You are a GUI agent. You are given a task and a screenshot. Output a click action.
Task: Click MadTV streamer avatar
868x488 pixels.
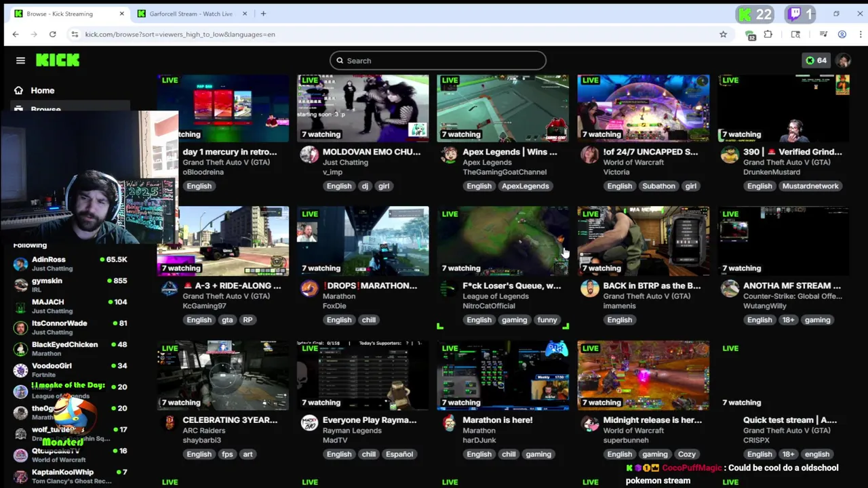(x=309, y=422)
